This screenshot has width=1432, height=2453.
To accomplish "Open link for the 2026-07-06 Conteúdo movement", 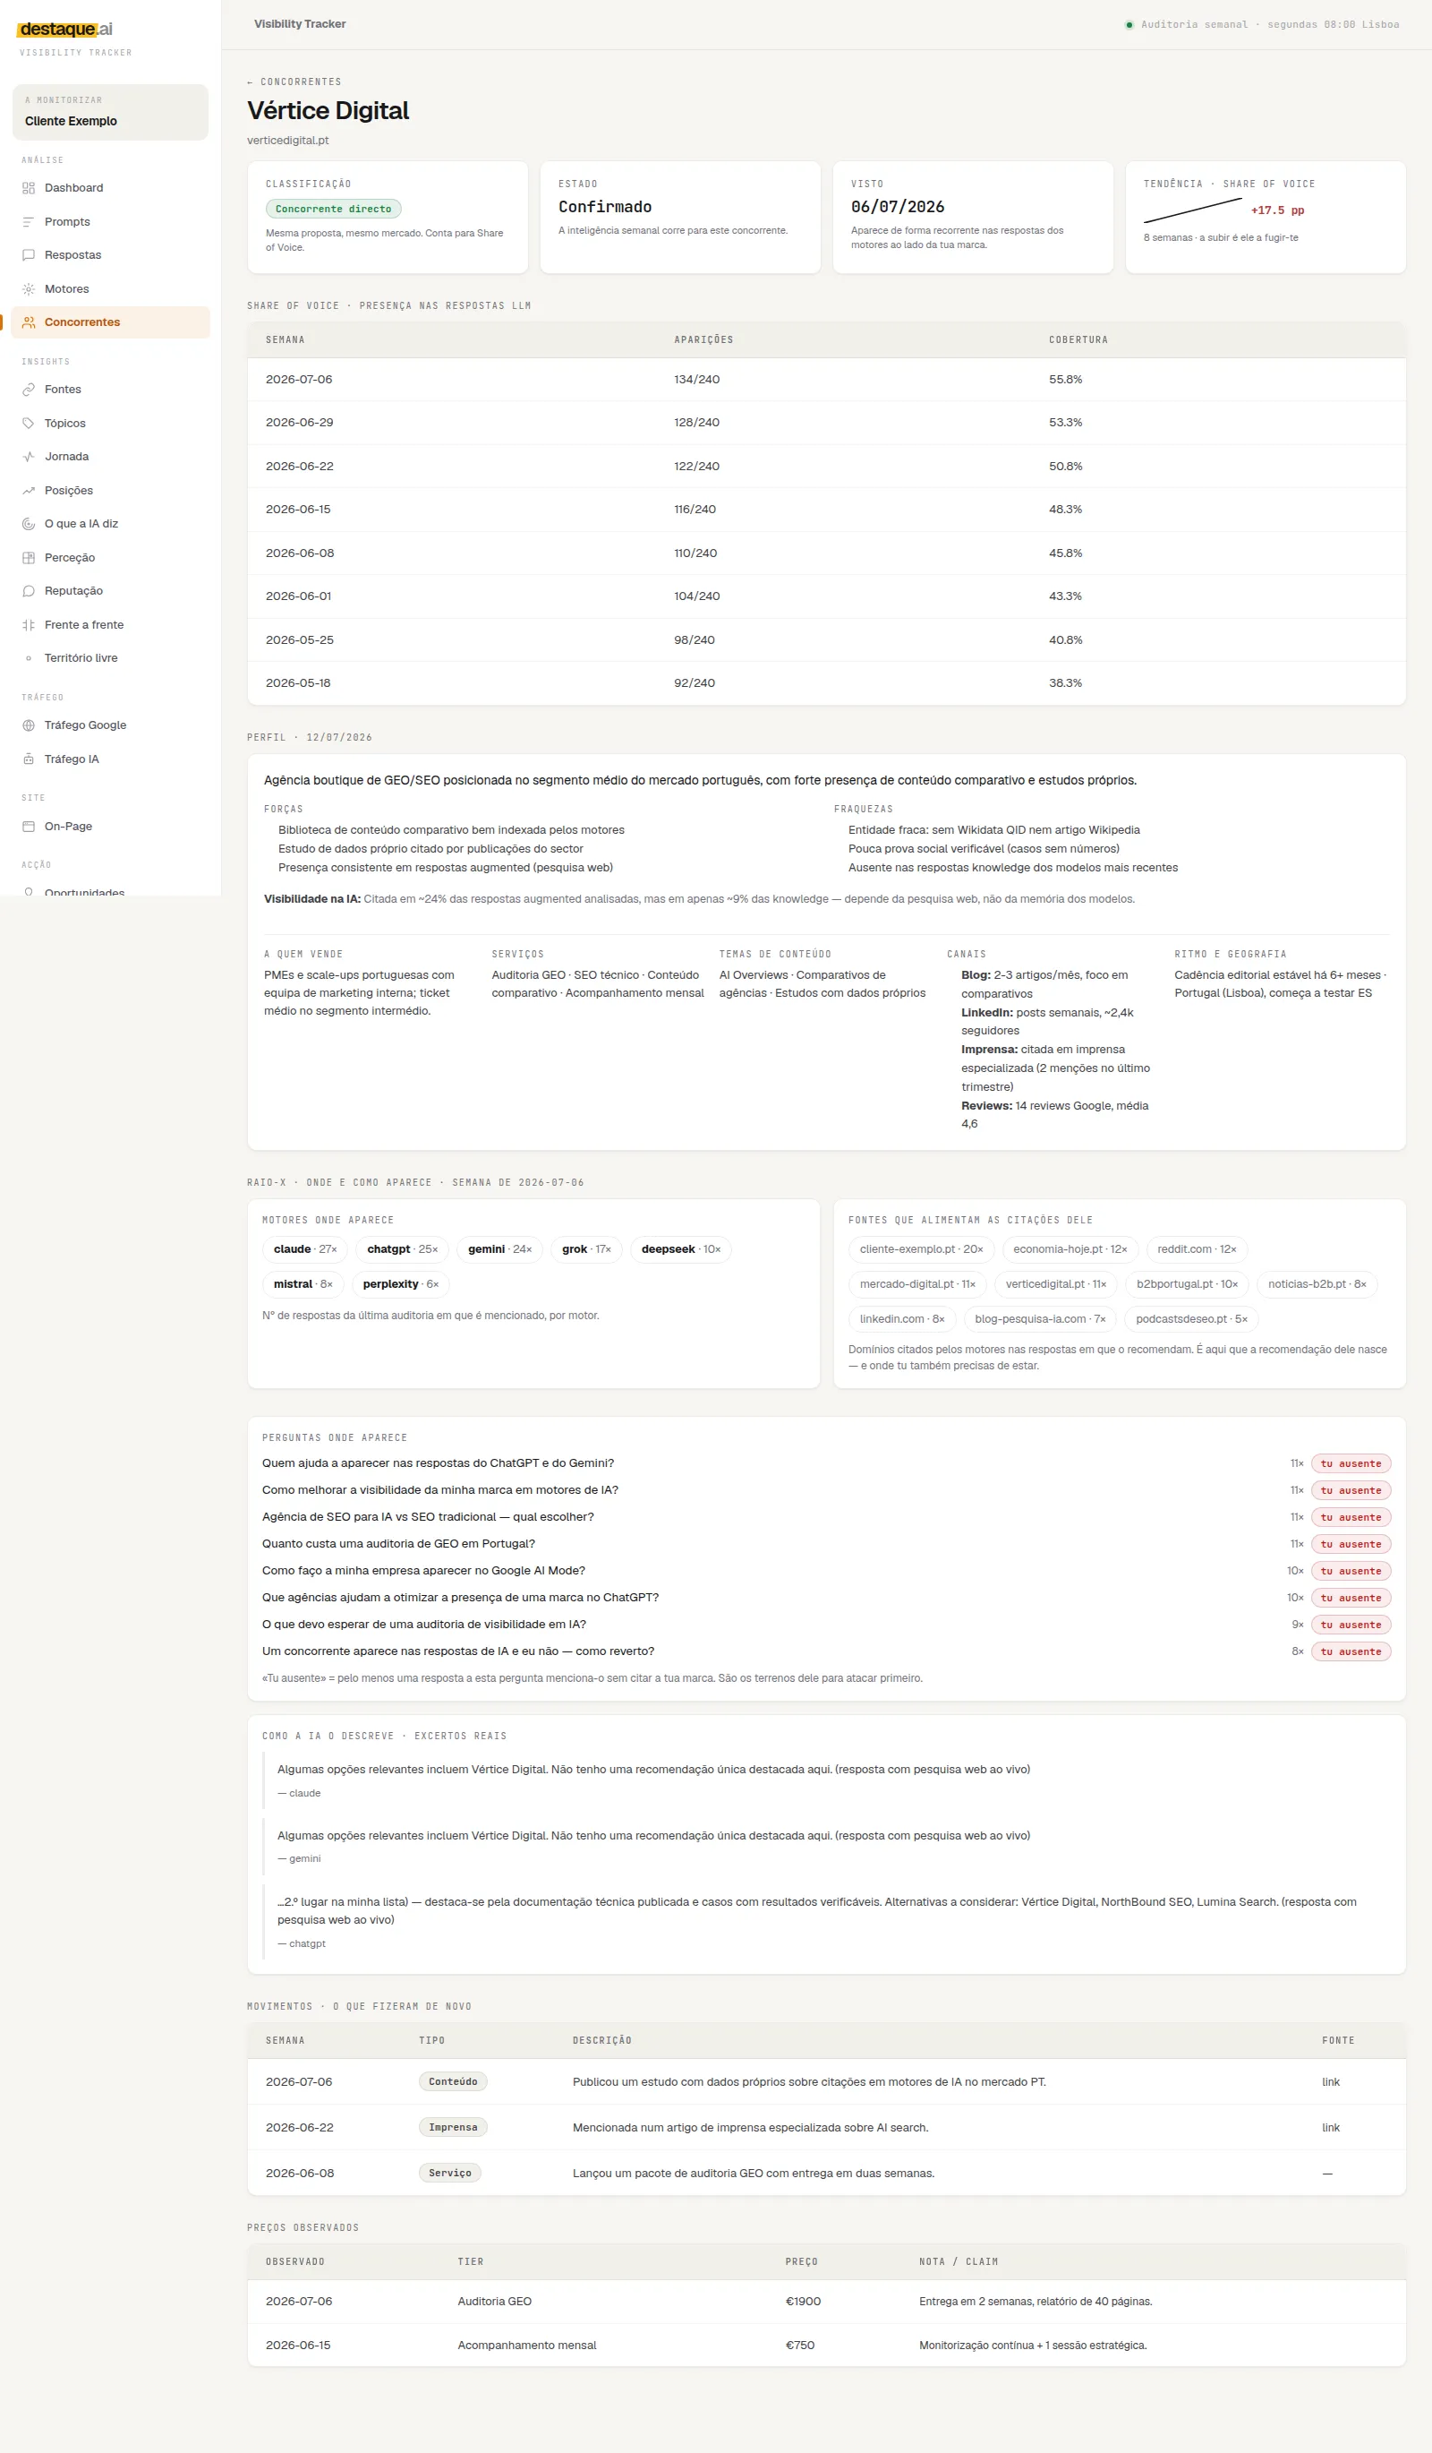I will pos(1330,2082).
